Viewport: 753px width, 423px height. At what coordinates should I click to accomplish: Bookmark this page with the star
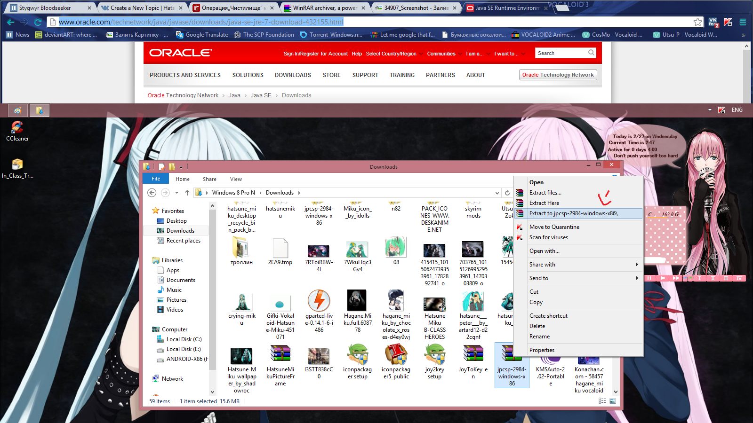[698, 22]
